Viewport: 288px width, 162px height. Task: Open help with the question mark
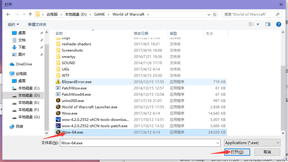click(x=279, y=24)
